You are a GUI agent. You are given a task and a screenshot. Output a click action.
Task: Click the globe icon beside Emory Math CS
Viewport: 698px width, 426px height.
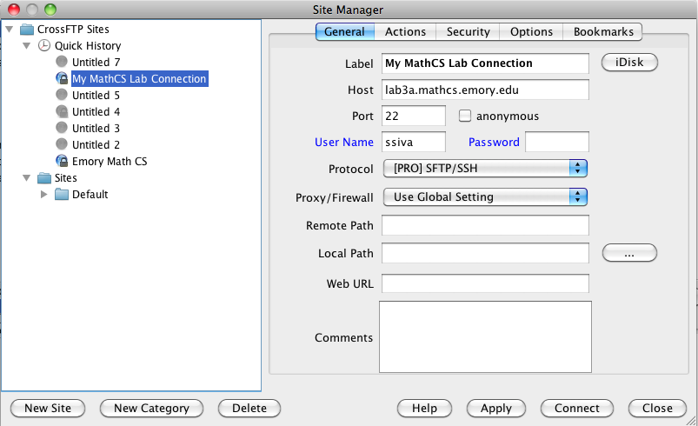pos(62,161)
